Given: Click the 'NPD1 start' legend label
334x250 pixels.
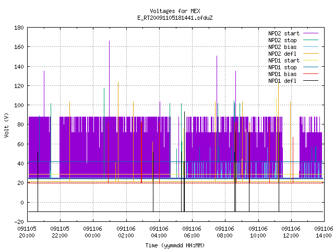Looking at the screenshot, I should pos(284,60).
